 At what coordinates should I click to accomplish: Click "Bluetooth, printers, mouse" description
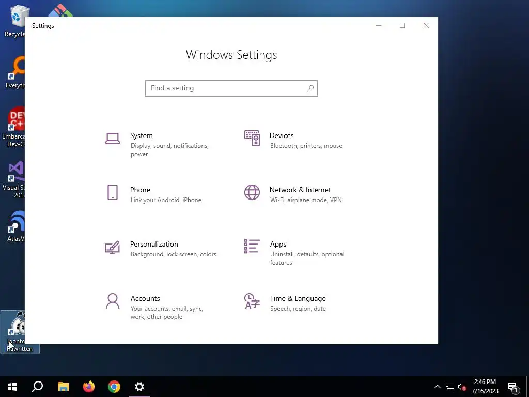pyautogui.click(x=306, y=146)
